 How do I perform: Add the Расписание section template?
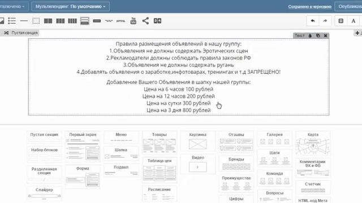pyautogui.click(x=160, y=194)
